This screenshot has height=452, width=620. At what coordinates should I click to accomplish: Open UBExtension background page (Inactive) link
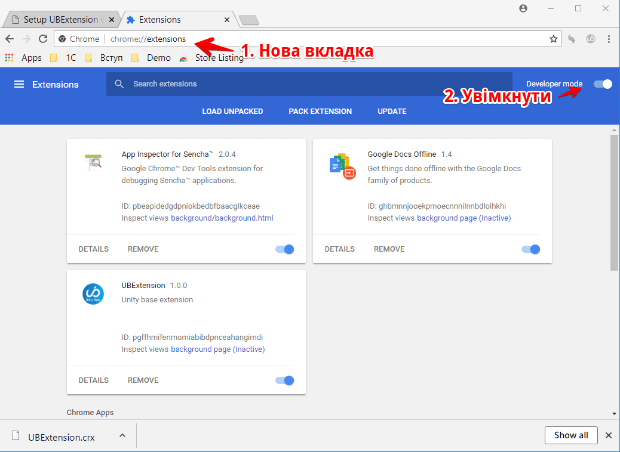[218, 349]
